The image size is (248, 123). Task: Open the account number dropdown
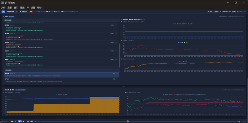click(12, 11)
